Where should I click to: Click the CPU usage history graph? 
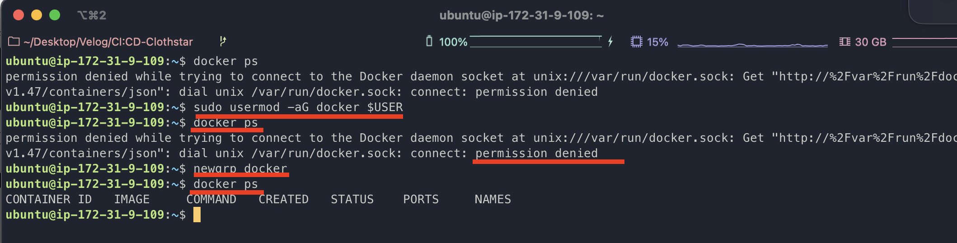point(752,45)
